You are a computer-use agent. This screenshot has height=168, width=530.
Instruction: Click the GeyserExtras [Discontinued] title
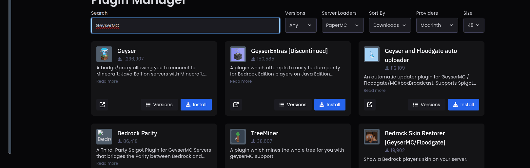pyautogui.click(x=289, y=51)
